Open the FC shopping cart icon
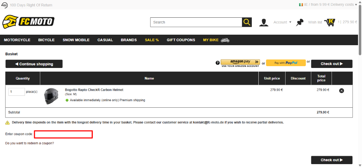Image resolution: width=362 pixels, height=167 pixels. click(x=329, y=22)
